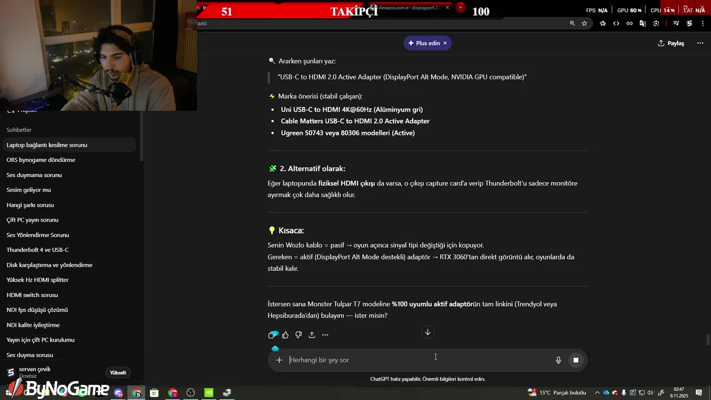This screenshot has width=711, height=400.
Task: Click heading 2. Alternatif olarak:
Action: (312, 168)
